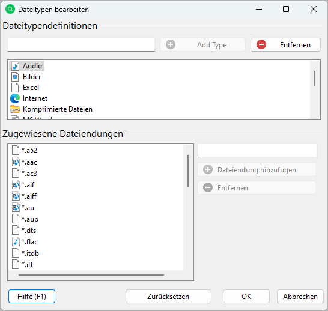Select the *.aiff extension entry
The image size is (328, 311).
point(29,196)
